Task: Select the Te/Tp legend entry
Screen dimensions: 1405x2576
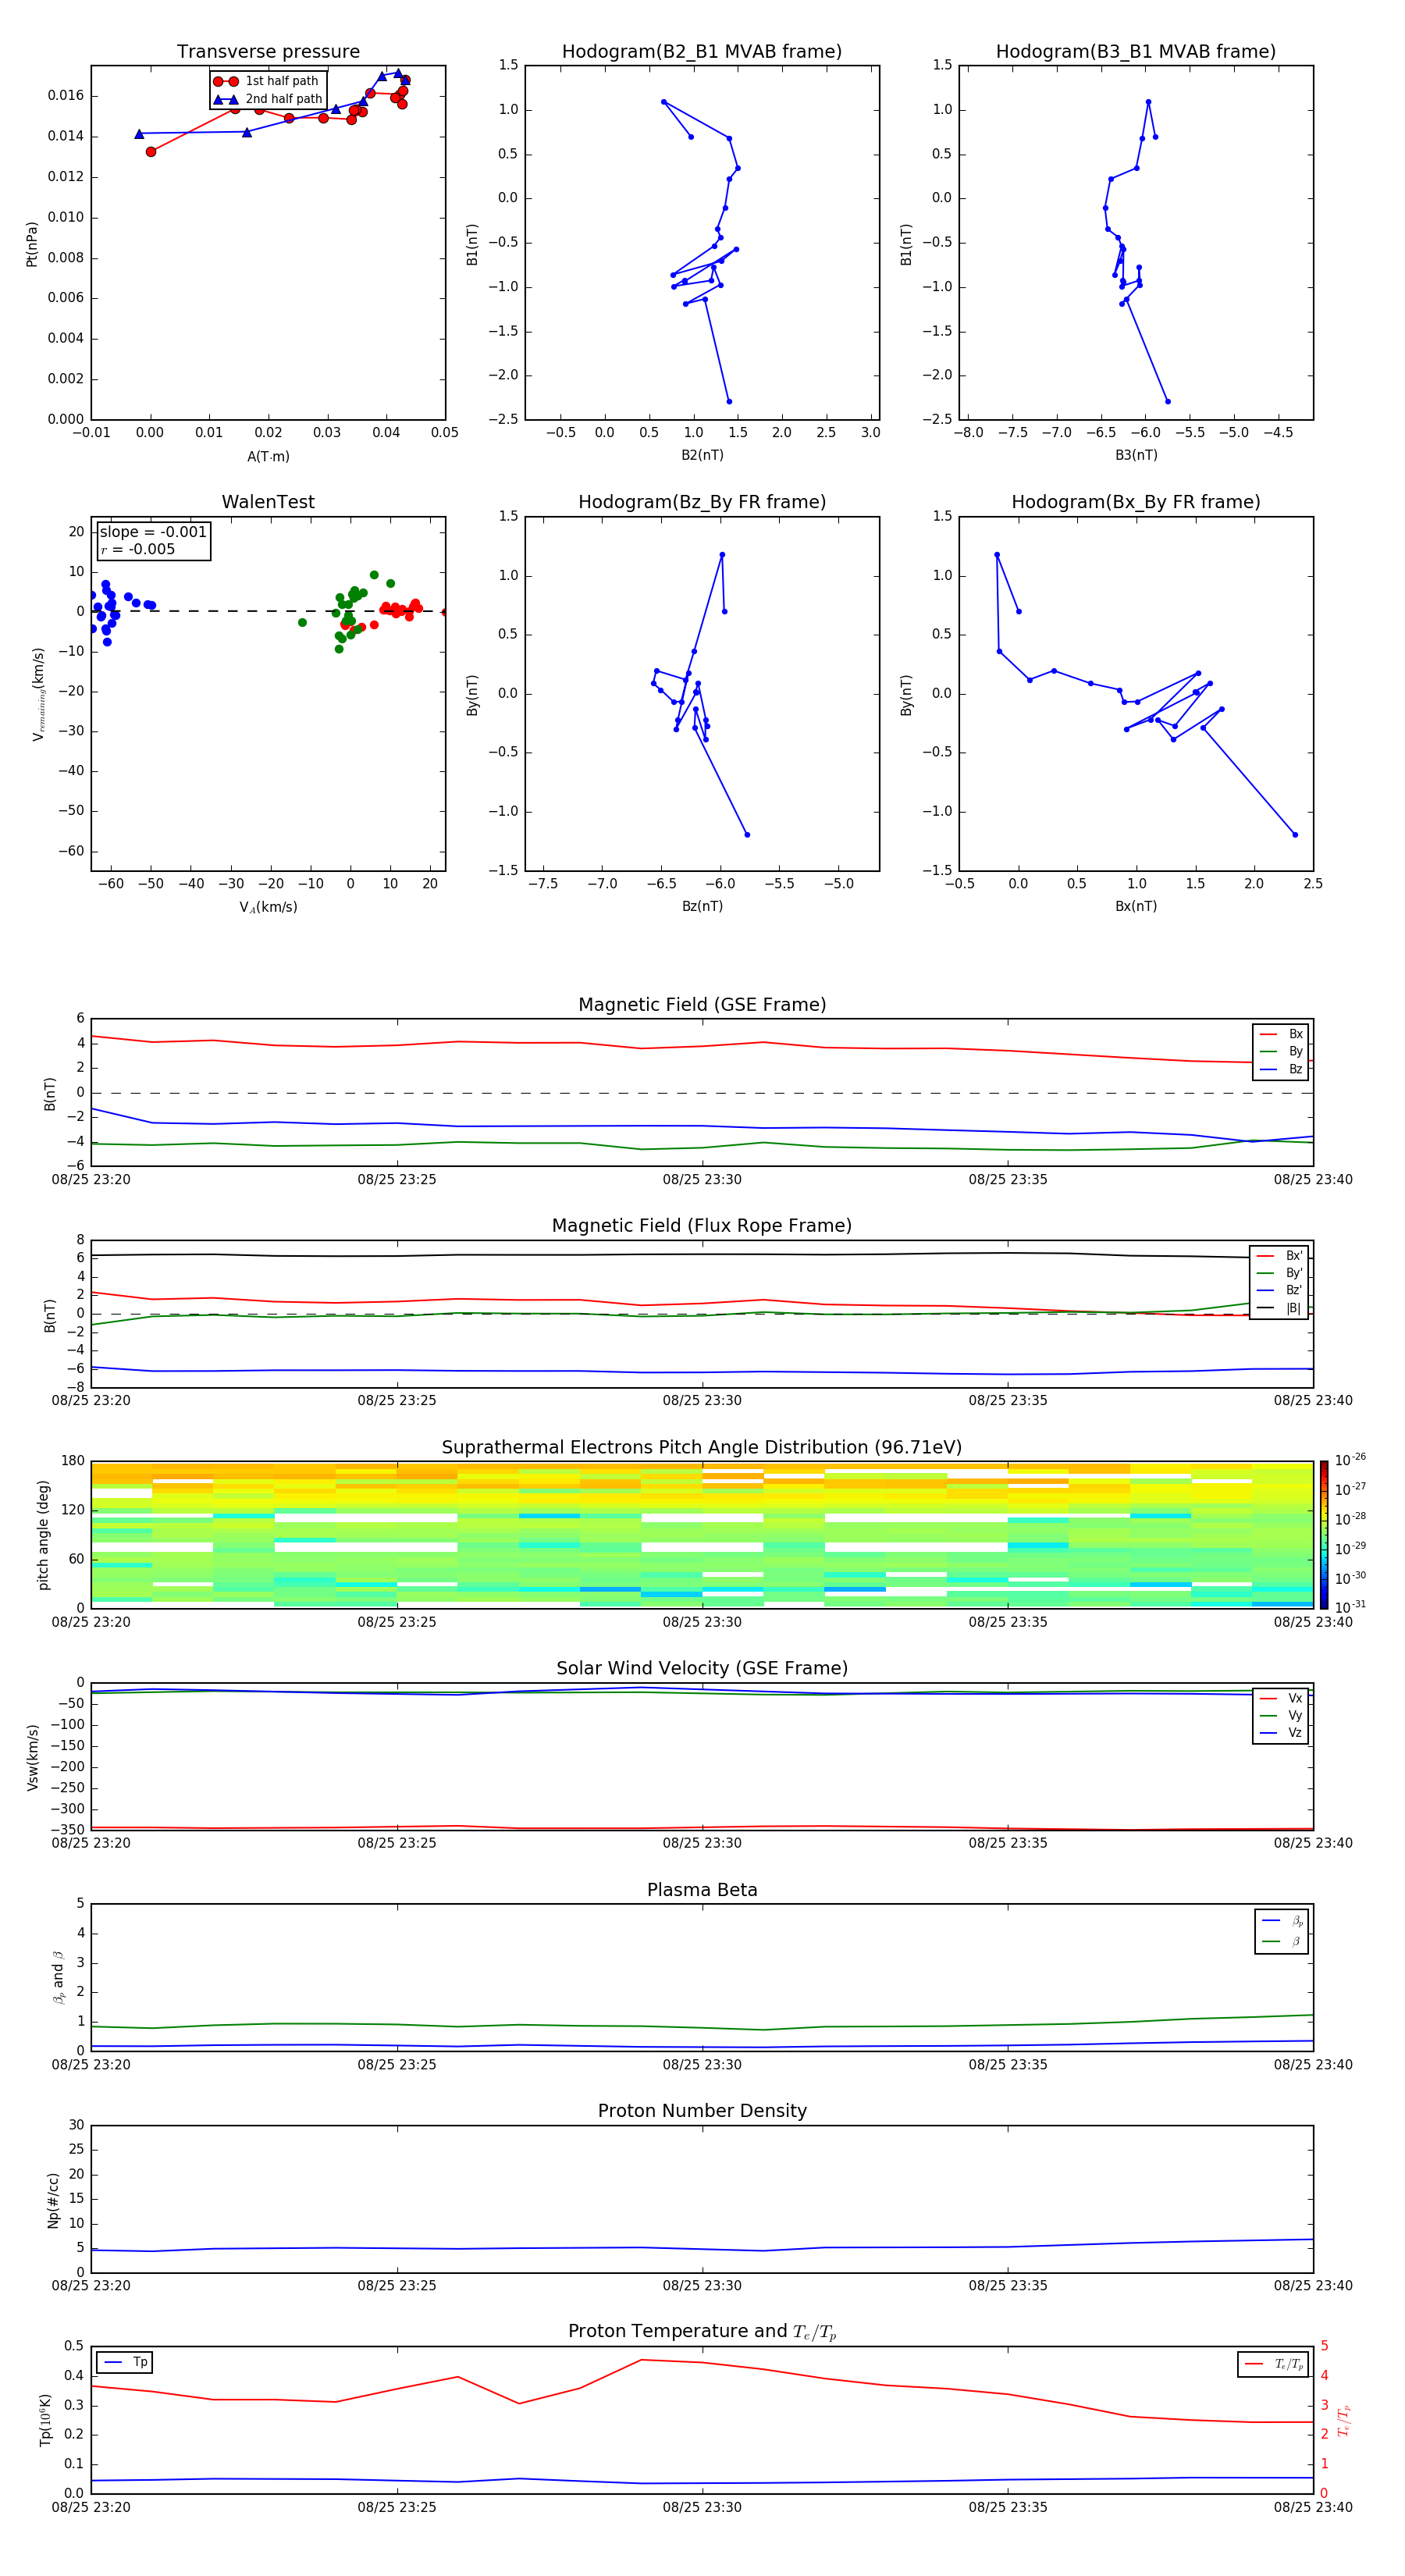Action: click(x=1274, y=2364)
